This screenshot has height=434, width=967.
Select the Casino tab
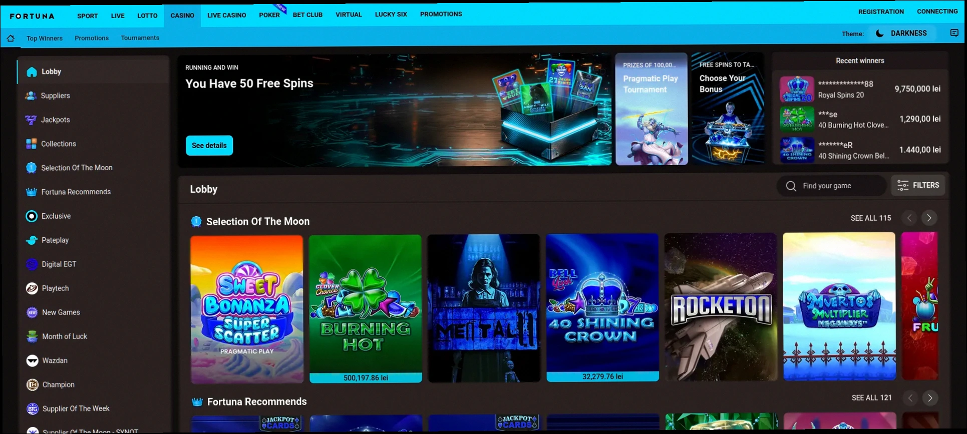(182, 16)
